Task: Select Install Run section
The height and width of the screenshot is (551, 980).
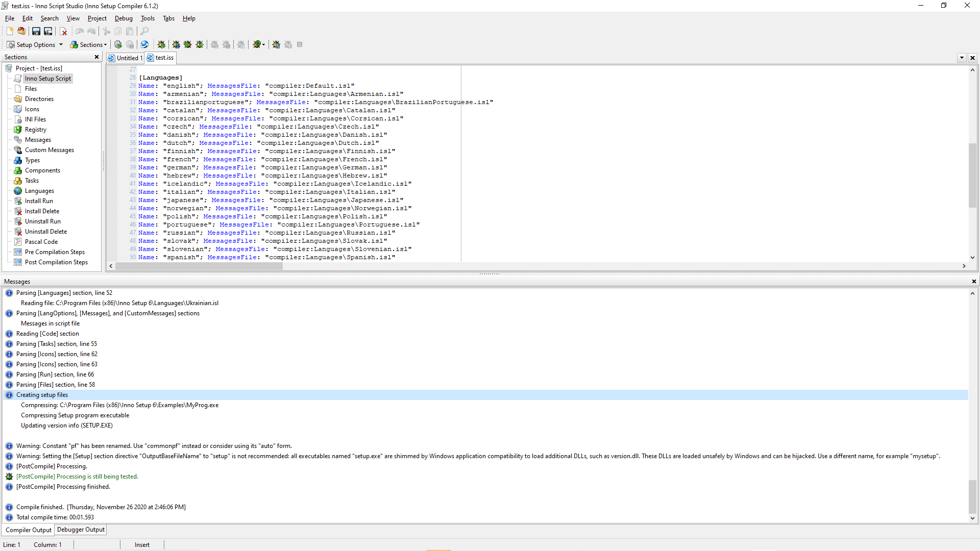Action: (x=39, y=201)
